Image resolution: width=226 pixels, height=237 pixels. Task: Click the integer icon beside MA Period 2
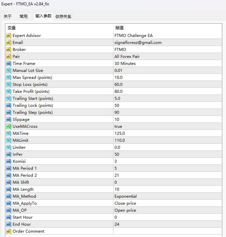point(8,175)
